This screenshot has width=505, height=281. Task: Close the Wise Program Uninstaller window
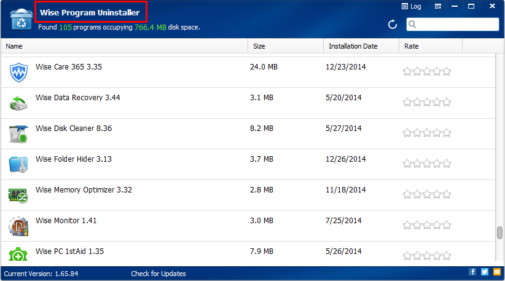(492, 6)
